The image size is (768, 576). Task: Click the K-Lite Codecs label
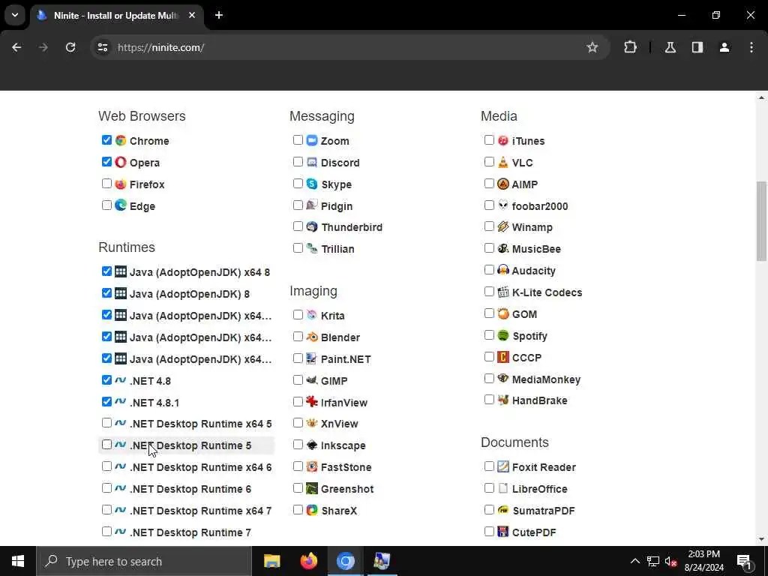tap(547, 292)
